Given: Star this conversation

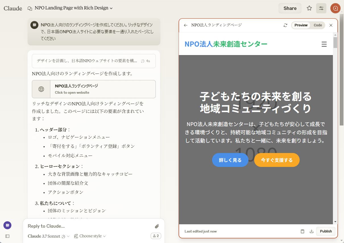Looking at the screenshot, I should pyautogui.click(x=309, y=8).
